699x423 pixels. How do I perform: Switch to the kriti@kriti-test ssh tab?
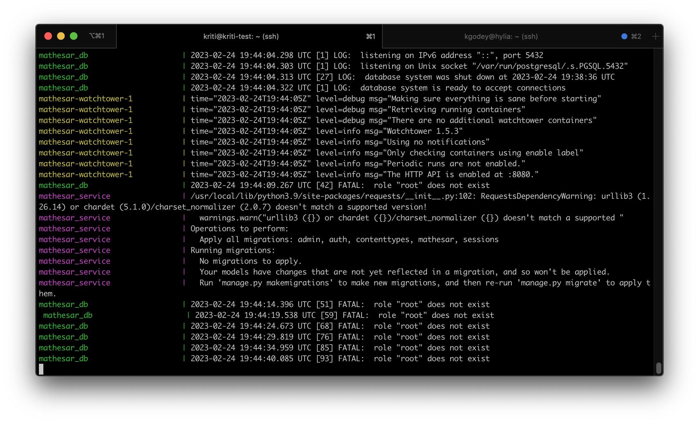249,36
